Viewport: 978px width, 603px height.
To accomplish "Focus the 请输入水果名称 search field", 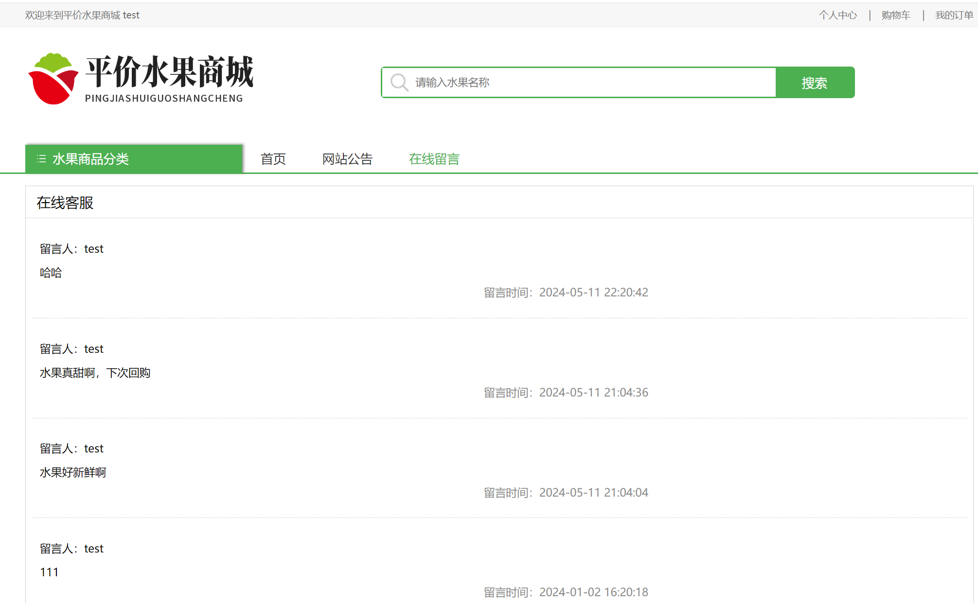I will (x=579, y=83).
